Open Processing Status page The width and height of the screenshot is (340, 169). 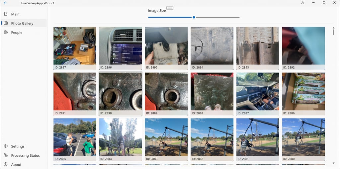(x=24, y=155)
